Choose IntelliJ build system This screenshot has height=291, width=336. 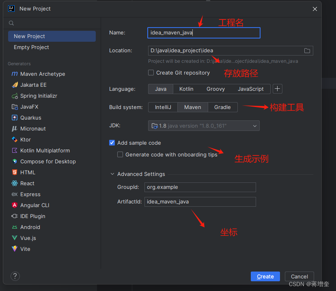pyautogui.click(x=163, y=107)
